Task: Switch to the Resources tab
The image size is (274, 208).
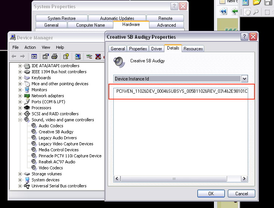Action: pos(193,49)
